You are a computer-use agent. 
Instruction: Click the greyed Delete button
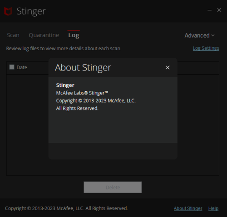(113, 187)
